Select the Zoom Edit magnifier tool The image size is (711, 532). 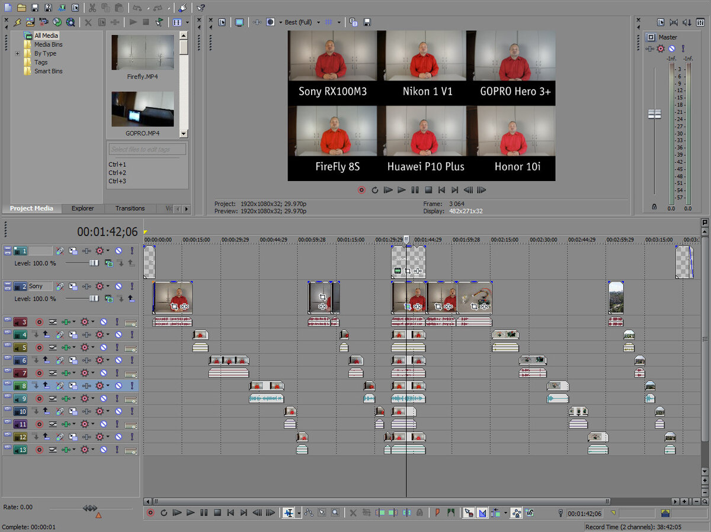tap(335, 513)
